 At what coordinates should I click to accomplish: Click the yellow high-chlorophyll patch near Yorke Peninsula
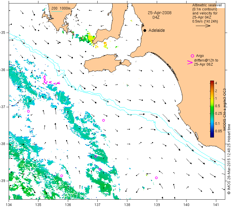click(91, 38)
